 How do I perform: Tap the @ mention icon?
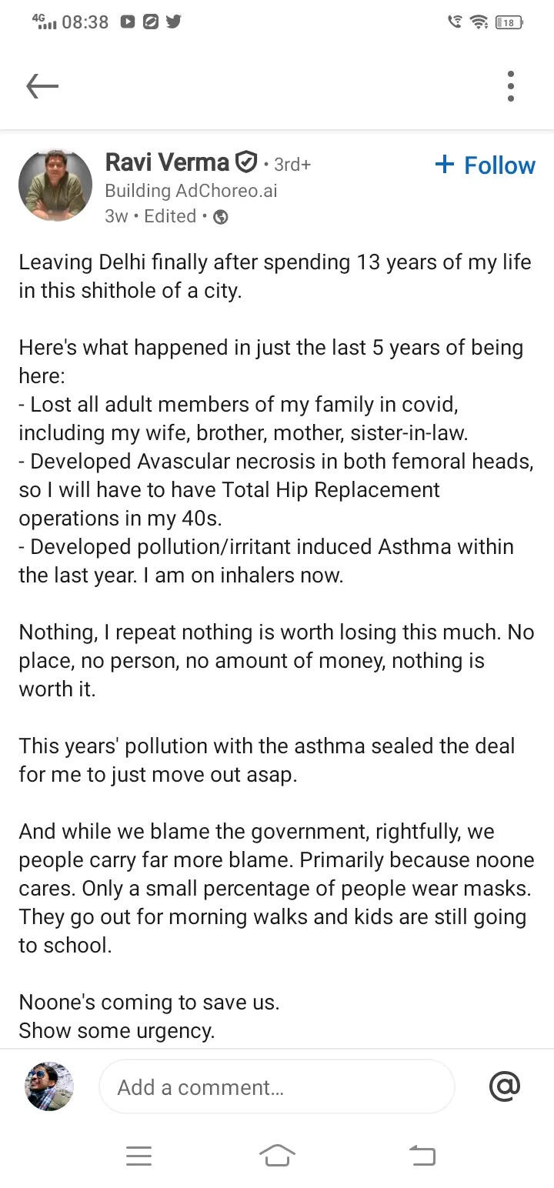[505, 1086]
